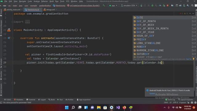
Task: Click the 4 spaces indent status item
Action: pyautogui.click(x=183, y=103)
